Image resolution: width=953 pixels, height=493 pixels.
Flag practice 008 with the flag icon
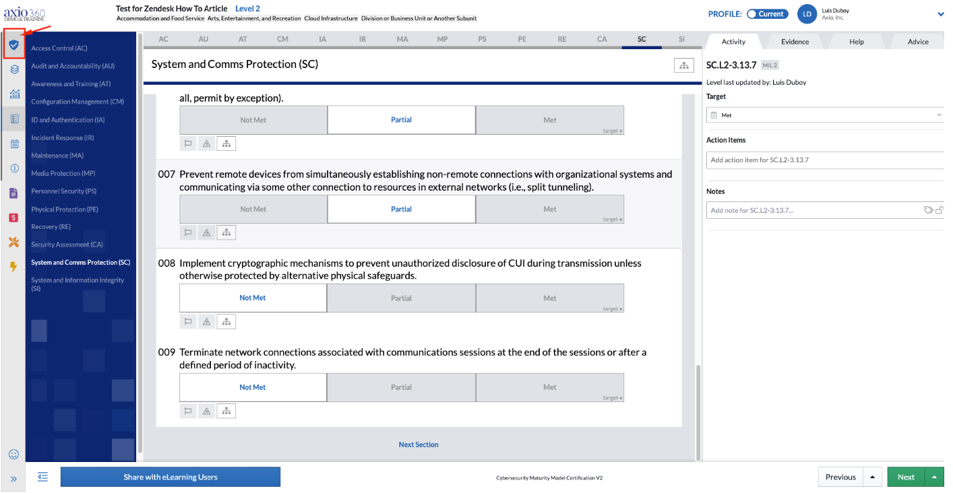coord(188,322)
